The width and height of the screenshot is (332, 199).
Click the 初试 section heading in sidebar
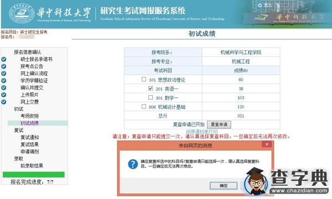click(19, 109)
